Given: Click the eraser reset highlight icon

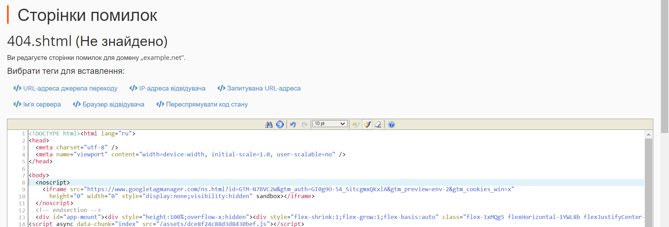Looking at the screenshot, I should click(x=378, y=125).
